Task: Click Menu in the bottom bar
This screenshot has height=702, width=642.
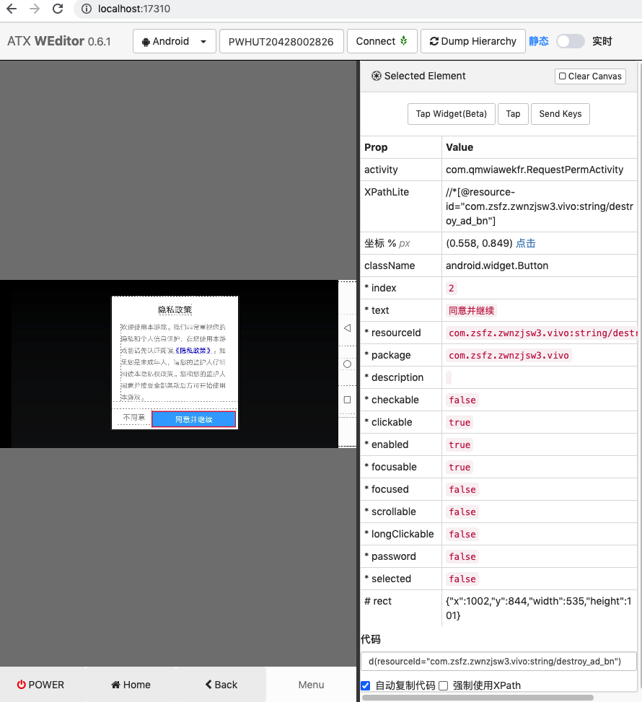Action: tap(311, 685)
